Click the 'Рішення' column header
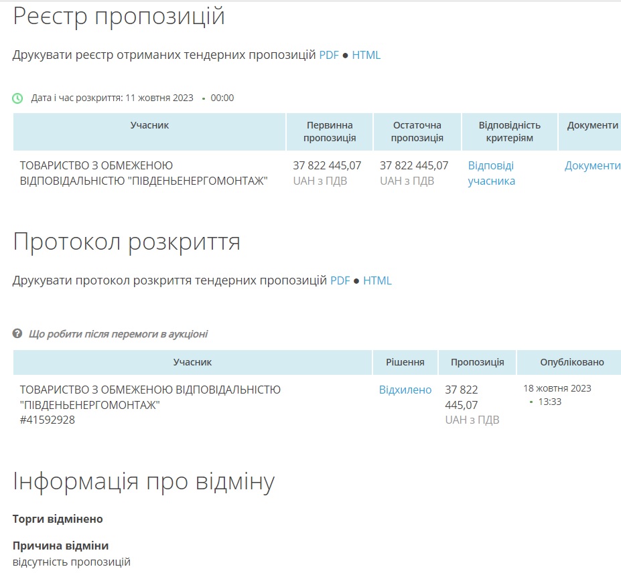This screenshot has height=579, width=621. pyautogui.click(x=405, y=362)
